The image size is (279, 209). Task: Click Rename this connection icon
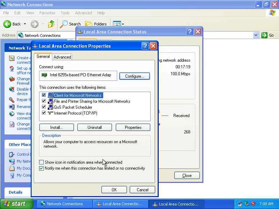click(12, 107)
